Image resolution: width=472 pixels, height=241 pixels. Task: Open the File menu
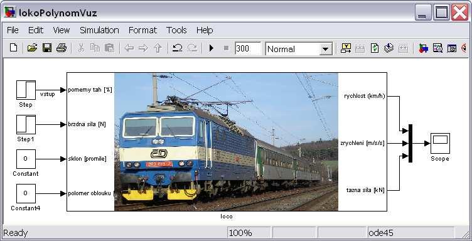pyautogui.click(x=13, y=30)
